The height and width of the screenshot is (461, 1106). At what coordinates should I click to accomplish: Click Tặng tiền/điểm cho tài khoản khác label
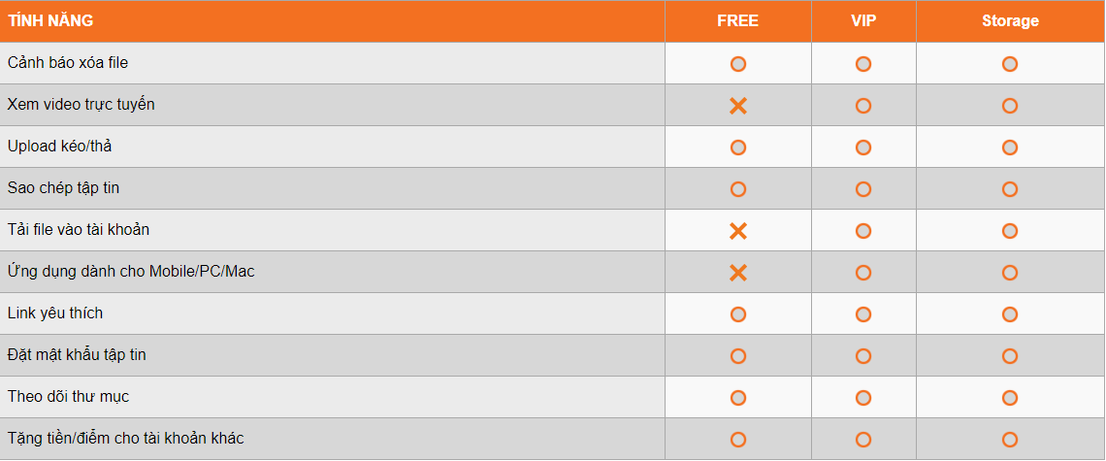[125, 439]
